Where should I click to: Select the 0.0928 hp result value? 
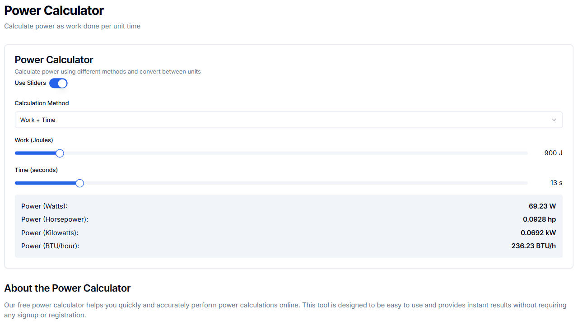[x=539, y=219]
